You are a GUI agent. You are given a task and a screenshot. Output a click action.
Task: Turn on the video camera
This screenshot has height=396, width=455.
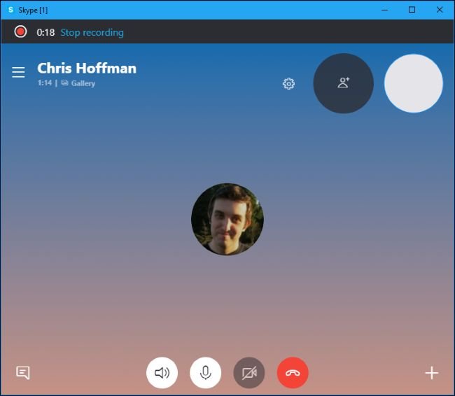coord(249,373)
